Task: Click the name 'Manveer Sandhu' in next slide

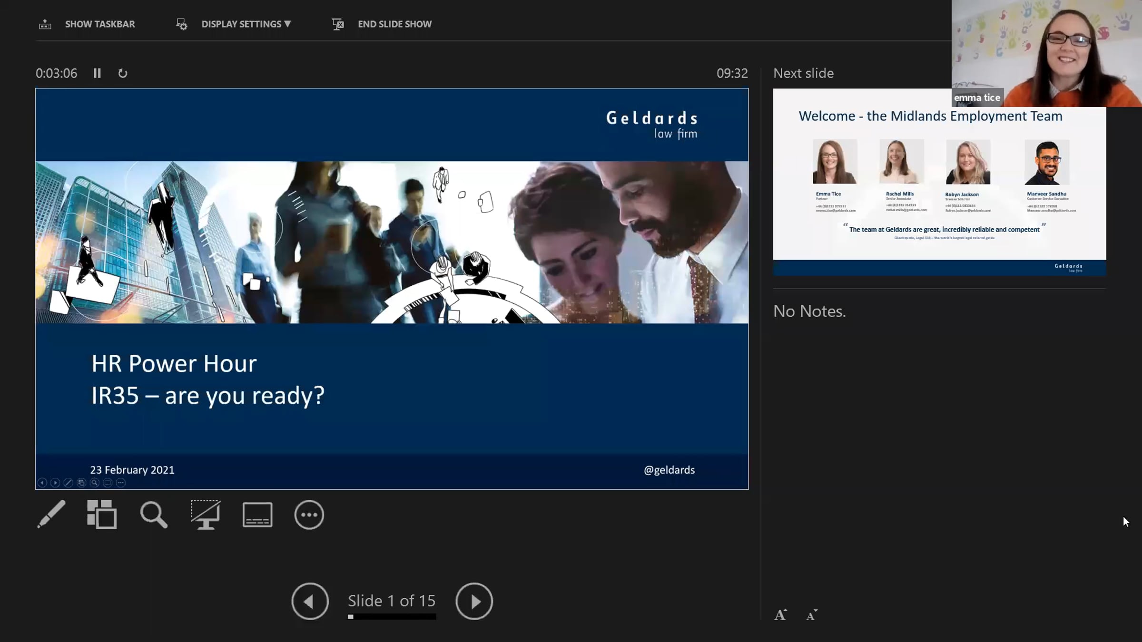Action: [1046, 194]
